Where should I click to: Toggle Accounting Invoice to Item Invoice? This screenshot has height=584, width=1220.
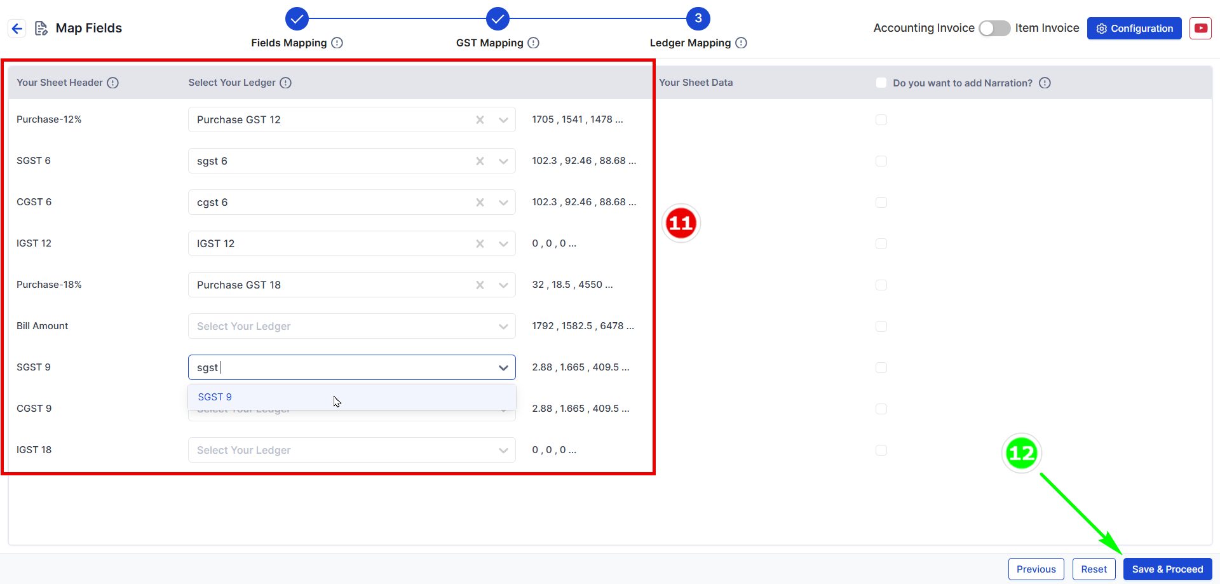(994, 28)
